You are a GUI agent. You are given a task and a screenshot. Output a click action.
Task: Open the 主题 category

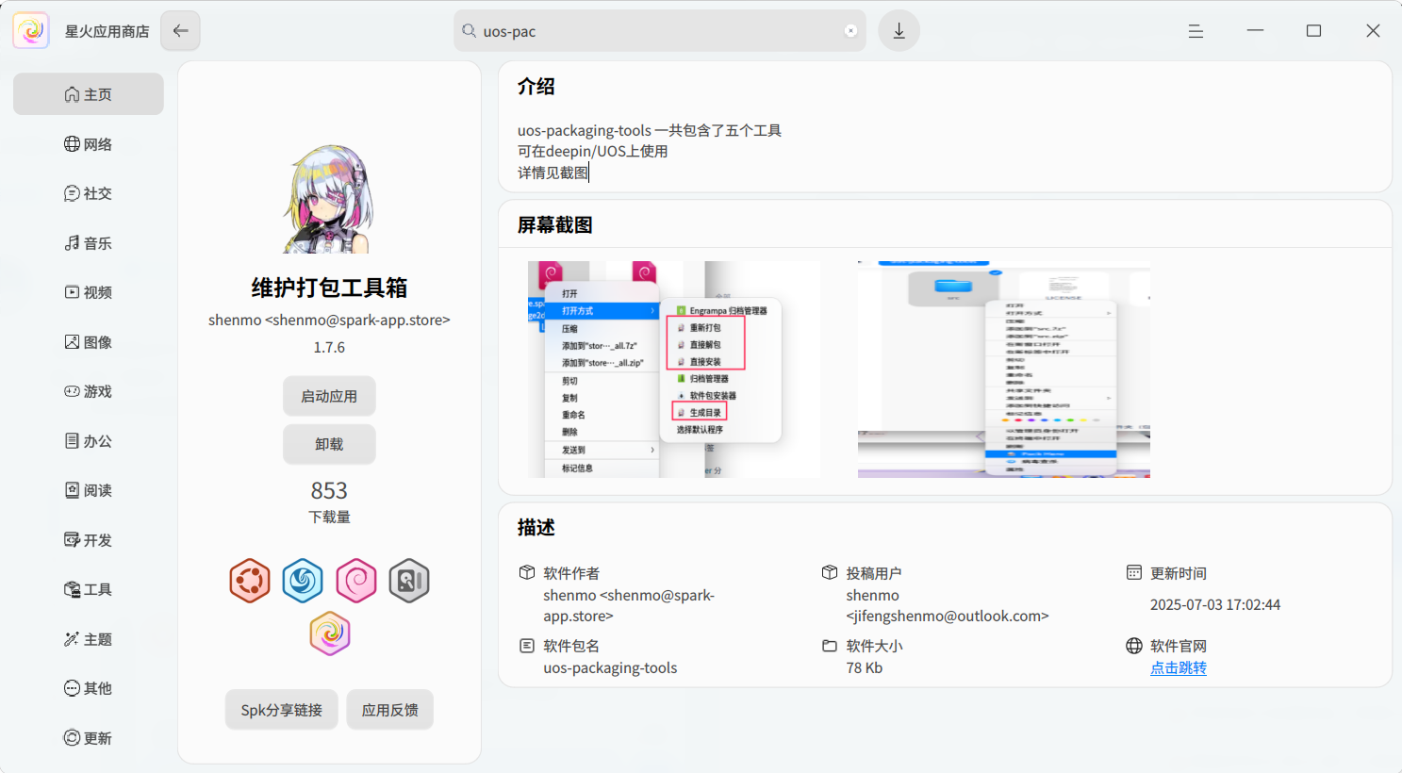click(89, 639)
